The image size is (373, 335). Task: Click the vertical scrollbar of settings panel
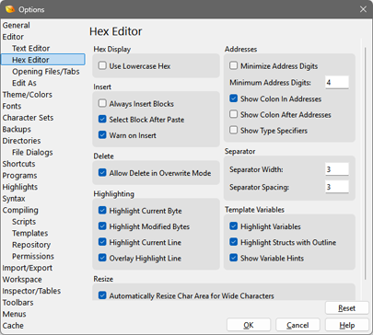pos(365,164)
